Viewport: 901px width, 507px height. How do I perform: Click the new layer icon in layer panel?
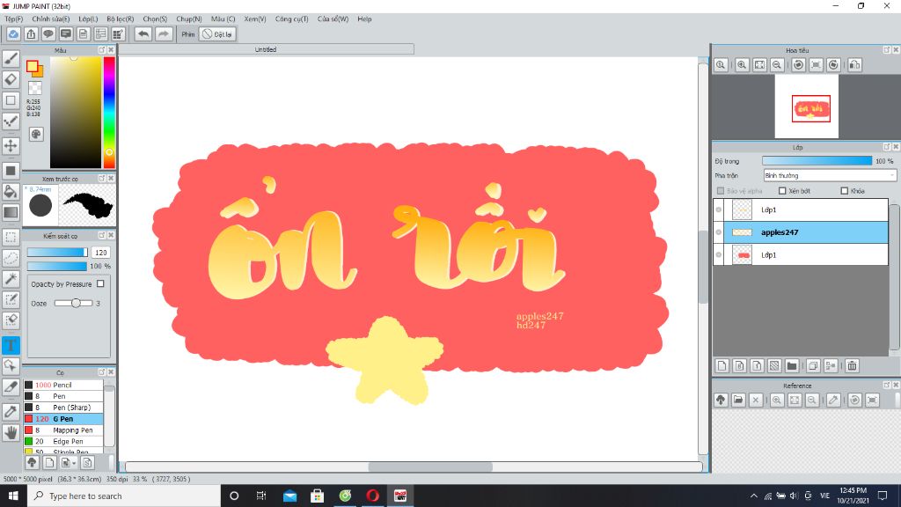tap(722, 365)
